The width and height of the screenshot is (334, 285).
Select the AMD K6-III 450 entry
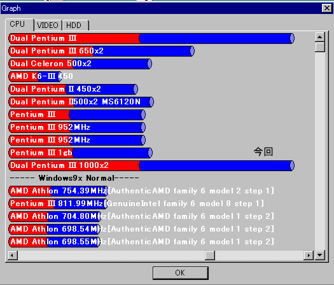click(41, 76)
